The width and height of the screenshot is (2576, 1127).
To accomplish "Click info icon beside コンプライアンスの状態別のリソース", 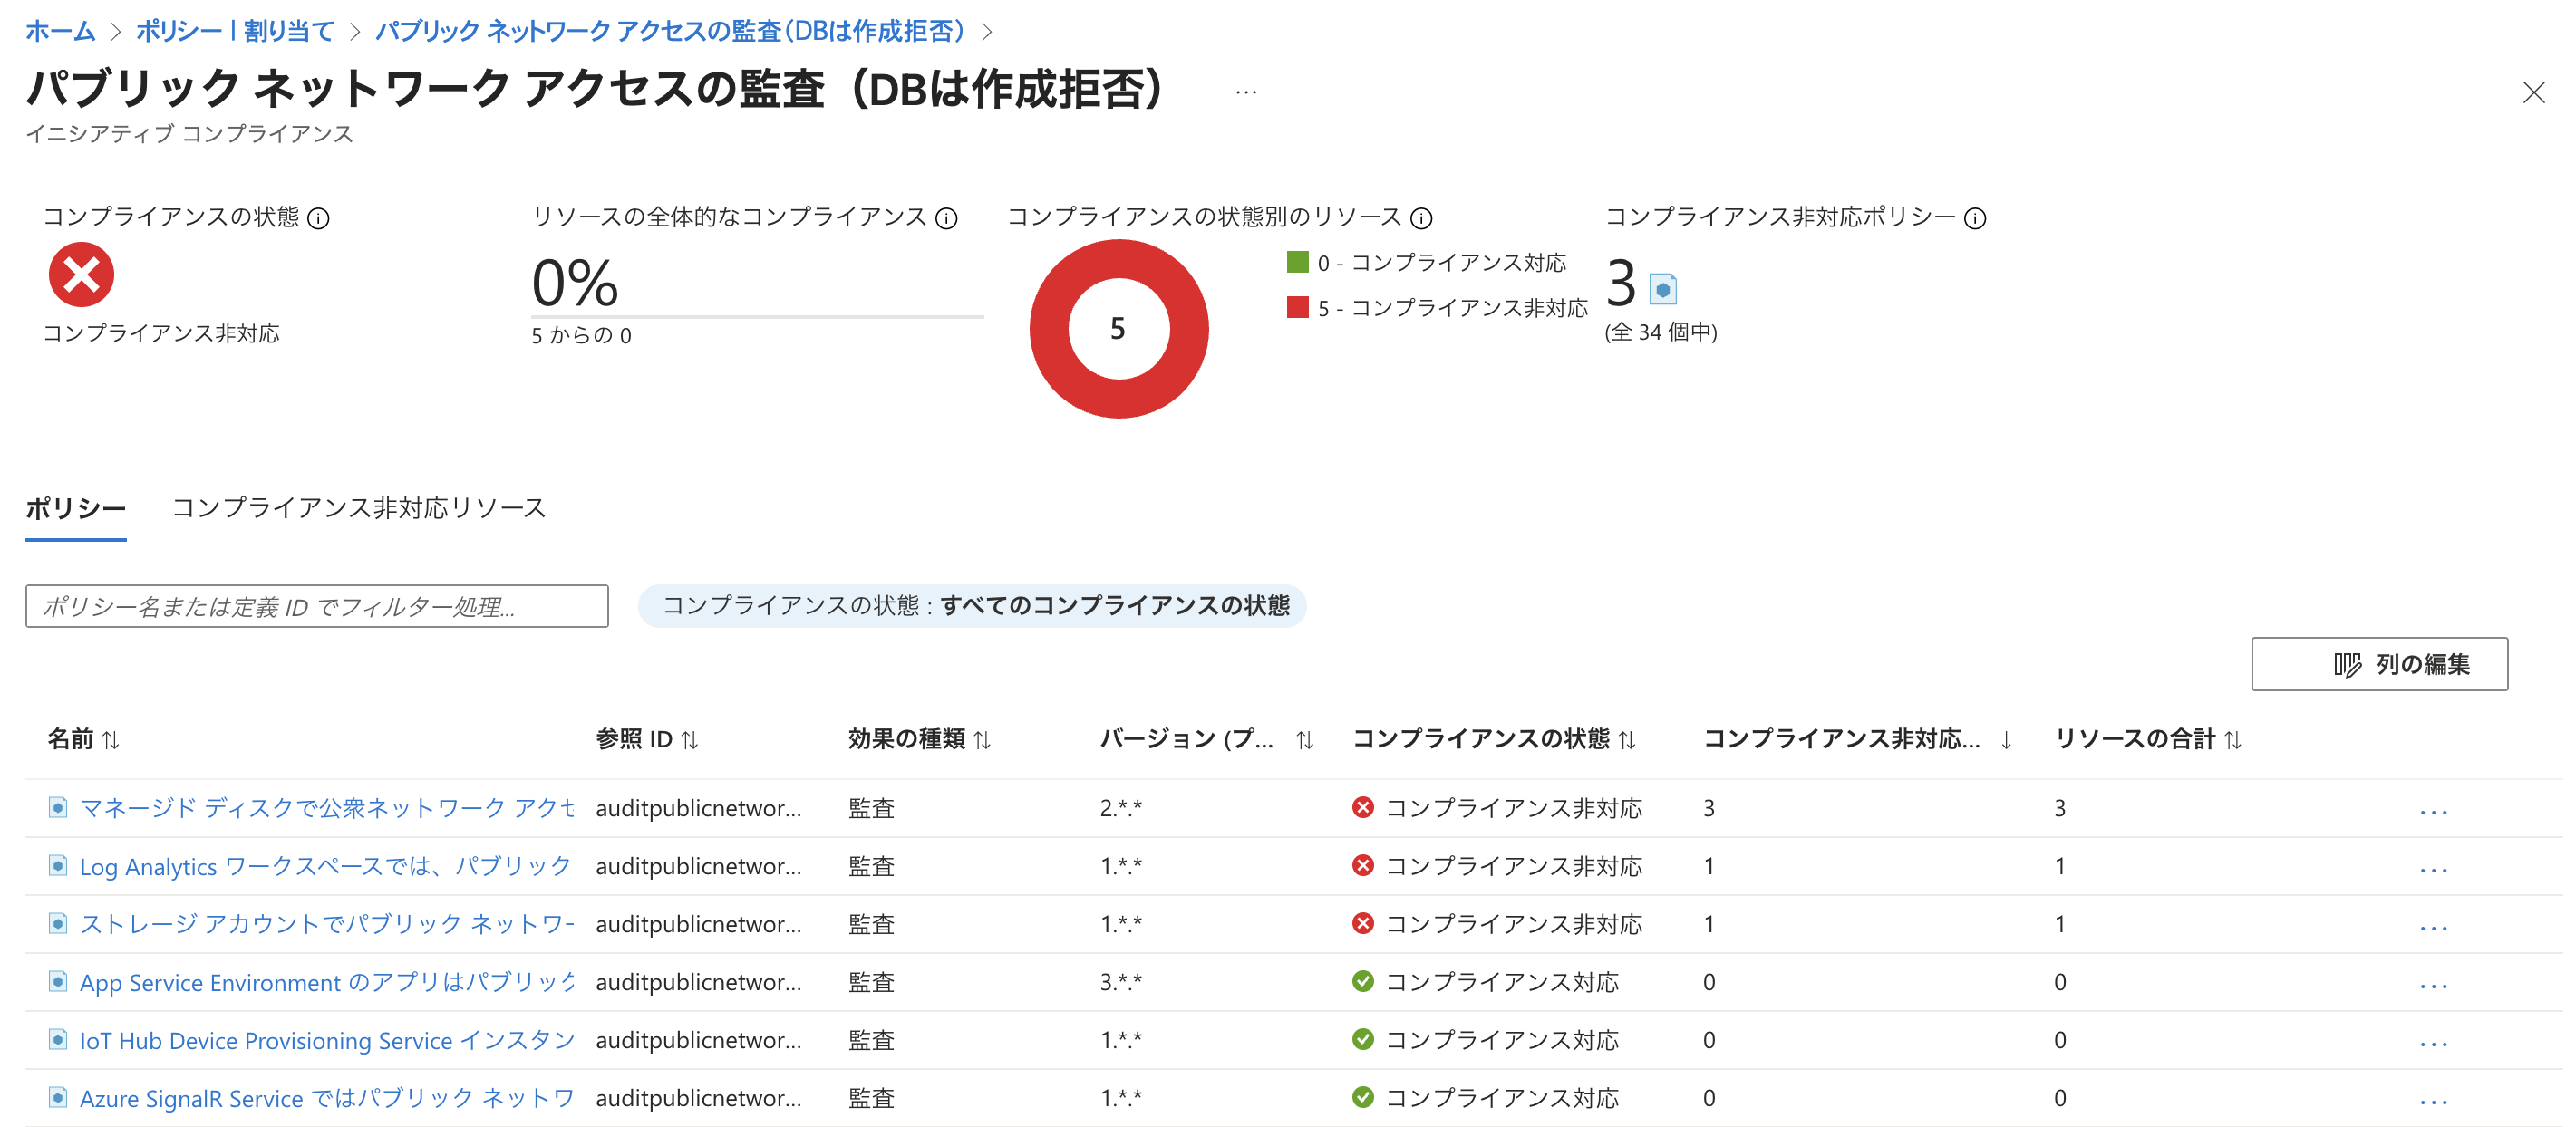I will click(1421, 217).
